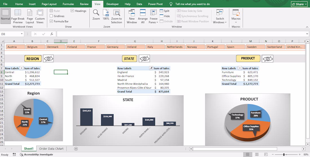Click the yellow STATE button
Screen dimensions: 310x157
(x=129, y=59)
